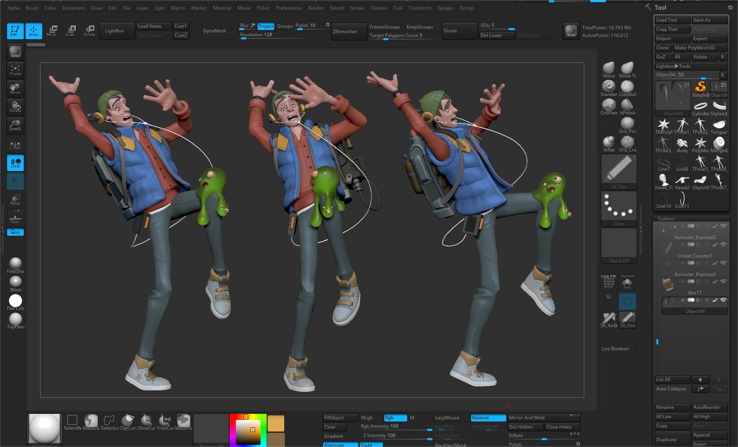This screenshot has height=447, width=738.
Task: Choose the ClipCurve brush
Action: pos(128,422)
